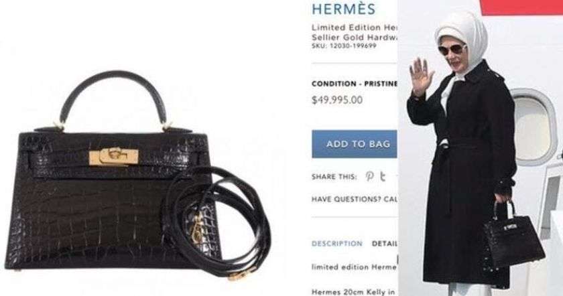Click the gold turn-lock clasp on the bag

[x=113, y=157]
